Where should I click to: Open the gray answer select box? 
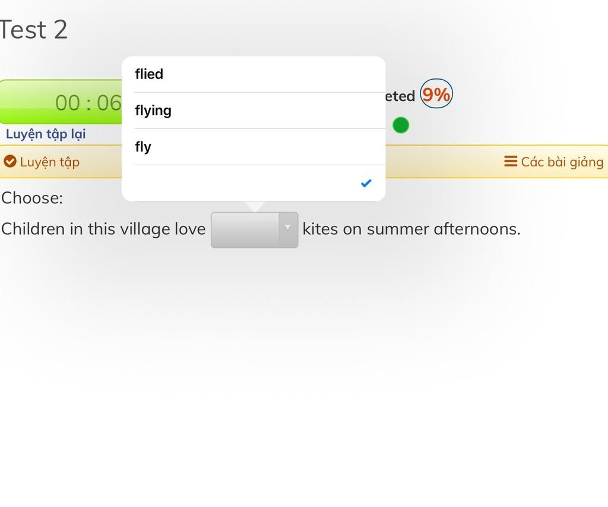(246, 229)
